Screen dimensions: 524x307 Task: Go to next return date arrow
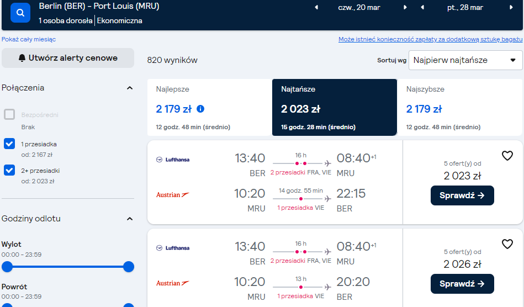click(511, 7)
